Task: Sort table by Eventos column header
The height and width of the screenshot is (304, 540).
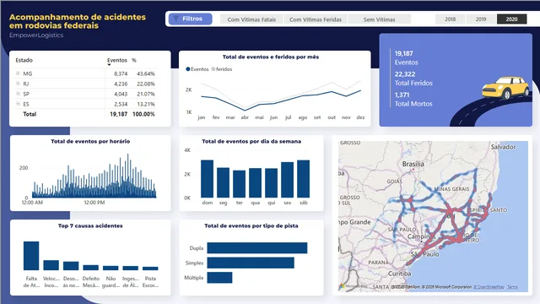Action: [117, 60]
